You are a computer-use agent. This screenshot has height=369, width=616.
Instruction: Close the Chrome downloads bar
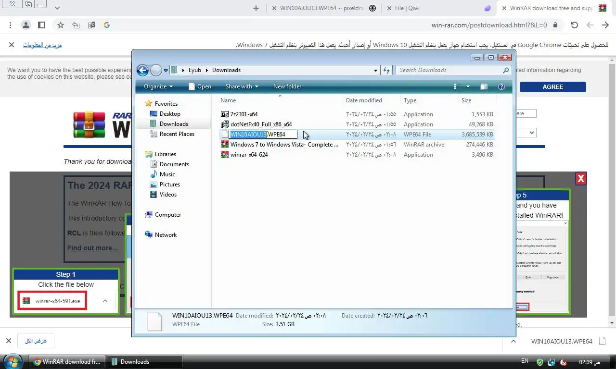pos(8,341)
